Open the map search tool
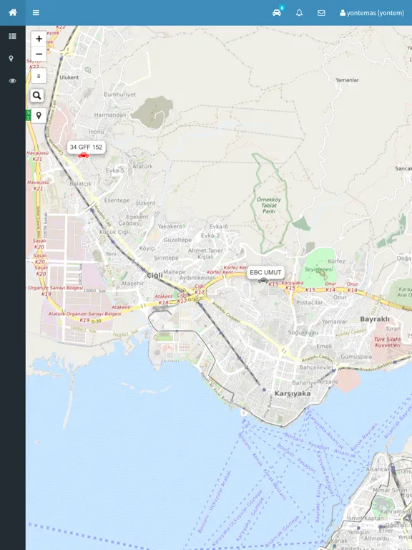Image resolution: width=412 pixels, height=550 pixels. pos(37,95)
